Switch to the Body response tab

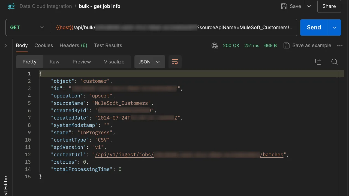pyautogui.click(x=22, y=45)
